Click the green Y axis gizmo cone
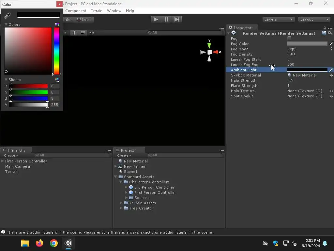Viewport: 334px width, 251px height. tap(209, 45)
